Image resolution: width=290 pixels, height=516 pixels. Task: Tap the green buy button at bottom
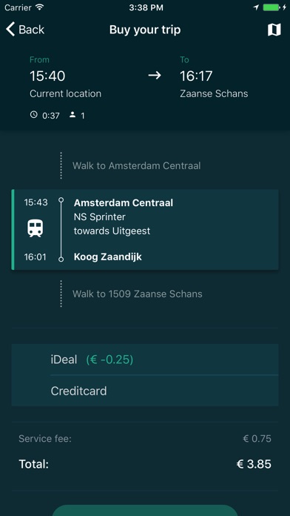point(145,510)
